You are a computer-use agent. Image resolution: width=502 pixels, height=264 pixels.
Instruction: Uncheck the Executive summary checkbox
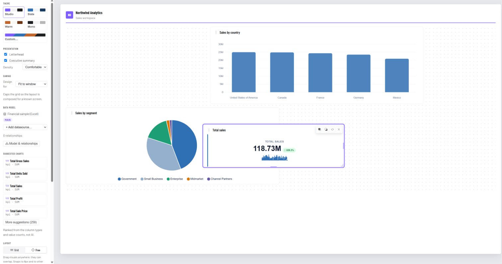(5, 60)
